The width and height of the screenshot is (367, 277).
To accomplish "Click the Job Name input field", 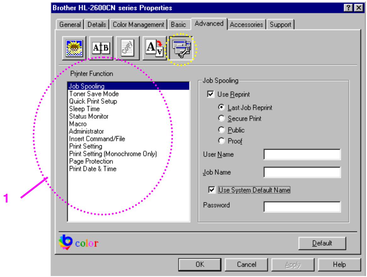I will tap(302, 172).
